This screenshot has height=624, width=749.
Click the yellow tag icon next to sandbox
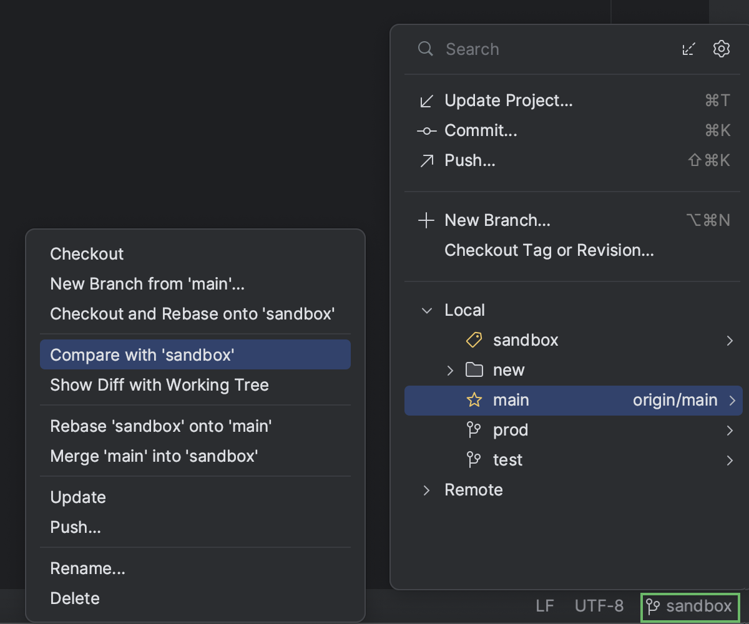pyautogui.click(x=474, y=340)
